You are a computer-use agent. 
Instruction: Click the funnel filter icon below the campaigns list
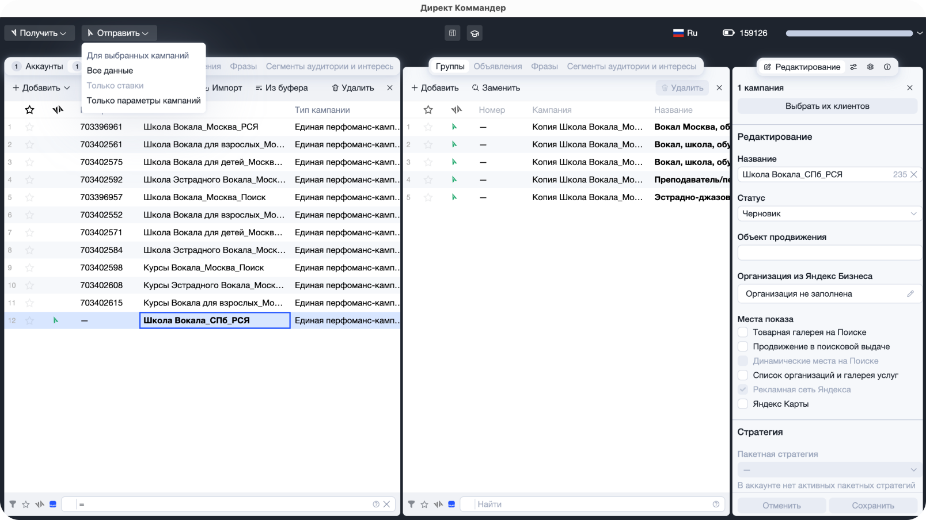click(13, 504)
